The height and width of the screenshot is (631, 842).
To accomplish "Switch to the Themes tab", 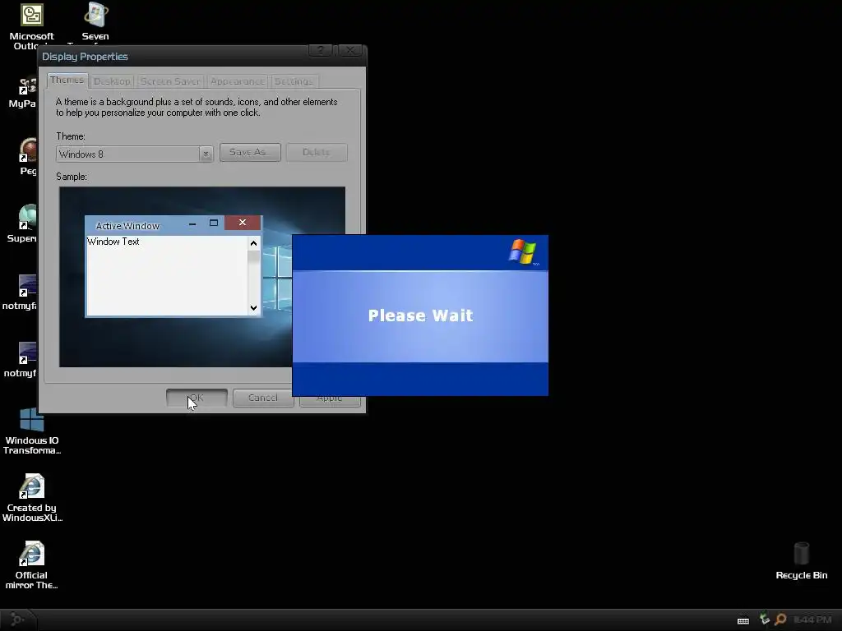I will point(67,80).
